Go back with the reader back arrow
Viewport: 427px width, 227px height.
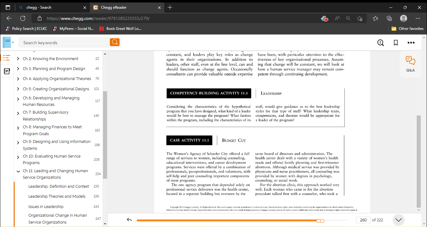coord(129,220)
